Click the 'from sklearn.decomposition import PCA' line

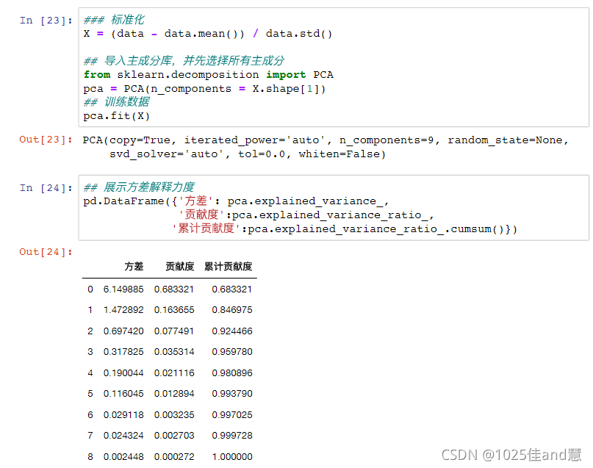point(209,74)
